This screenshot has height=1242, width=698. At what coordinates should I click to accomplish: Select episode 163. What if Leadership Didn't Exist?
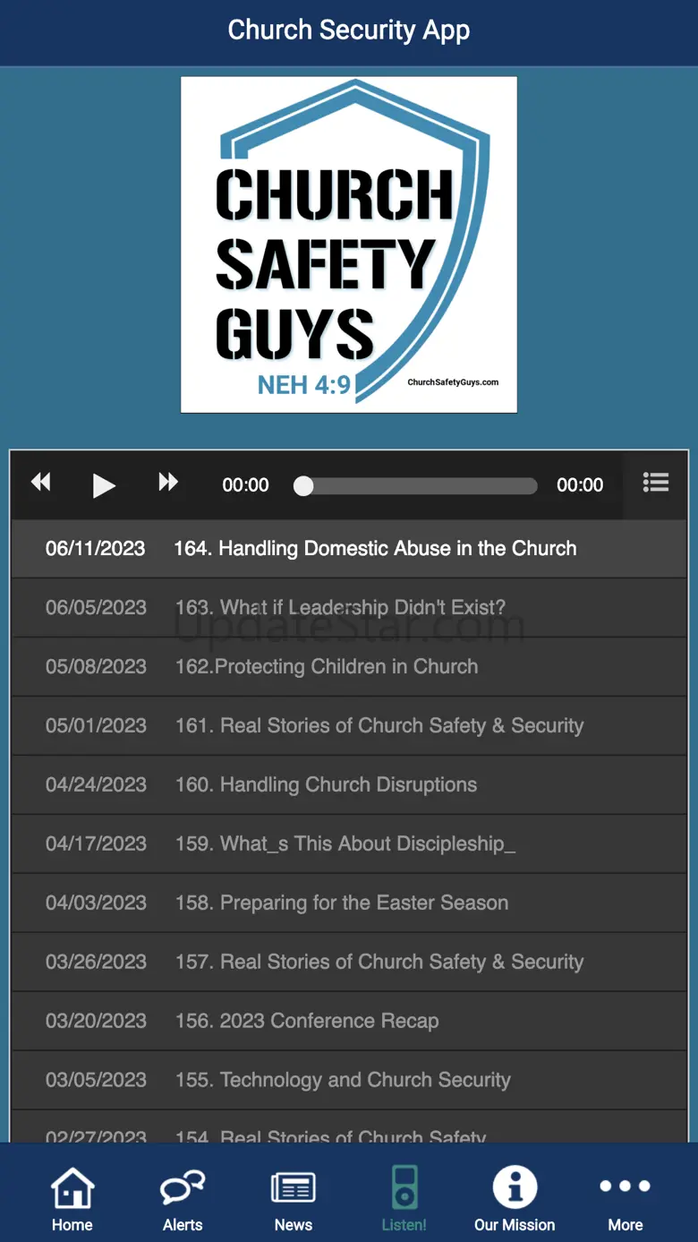pos(349,607)
